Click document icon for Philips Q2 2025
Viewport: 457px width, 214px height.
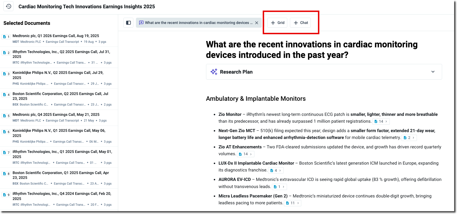coord(5,74)
